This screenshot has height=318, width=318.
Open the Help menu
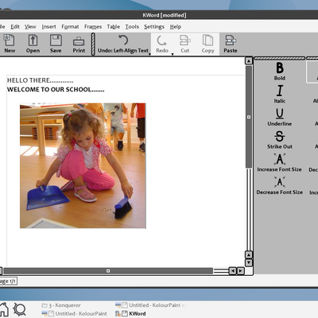click(x=176, y=27)
